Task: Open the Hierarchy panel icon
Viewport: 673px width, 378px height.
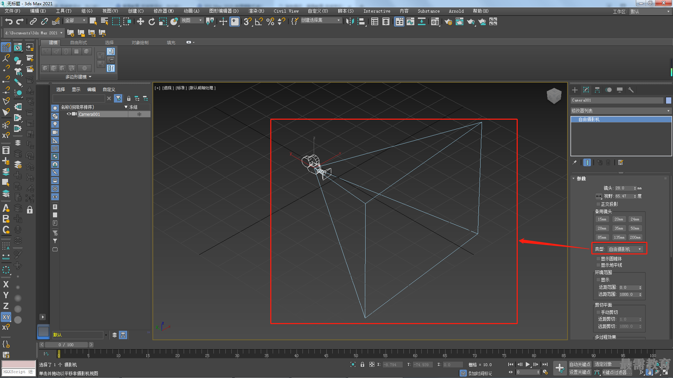Action: [597, 90]
